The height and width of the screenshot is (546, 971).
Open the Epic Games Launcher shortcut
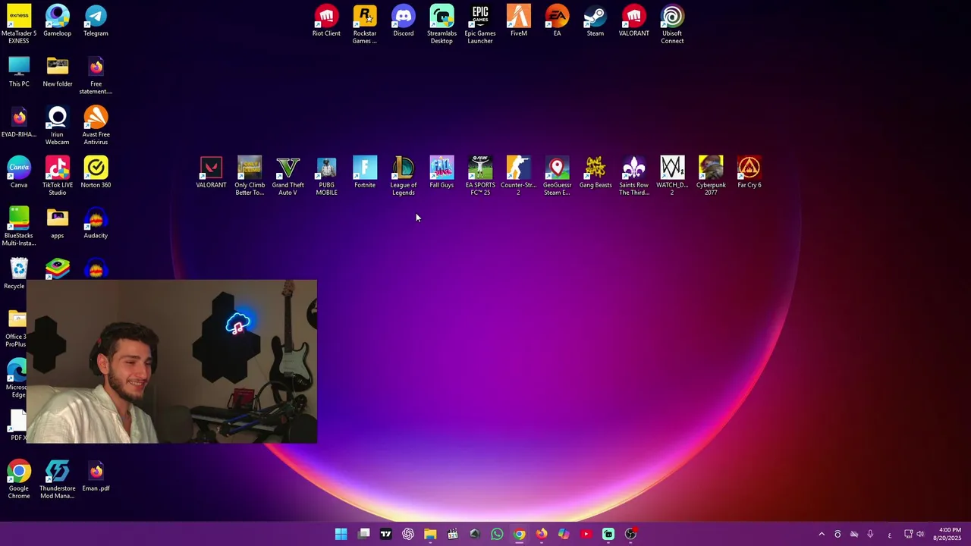[480, 24]
